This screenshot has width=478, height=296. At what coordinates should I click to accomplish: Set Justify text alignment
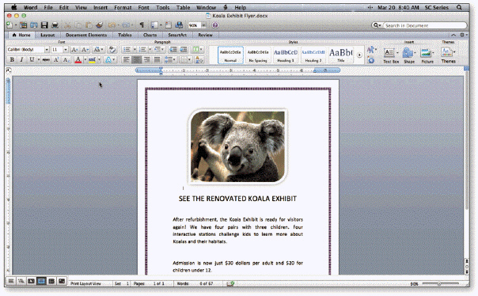pos(157,59)
